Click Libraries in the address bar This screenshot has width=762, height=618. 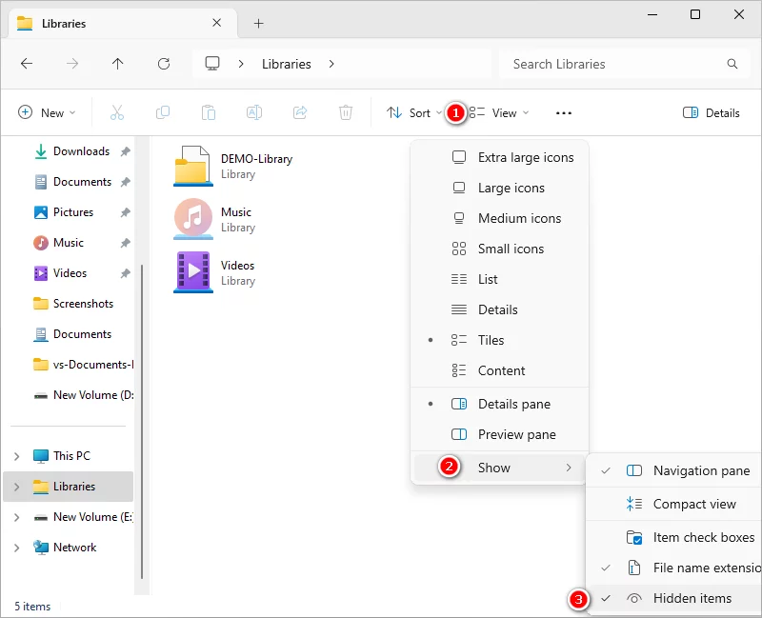tap(287, 64)
